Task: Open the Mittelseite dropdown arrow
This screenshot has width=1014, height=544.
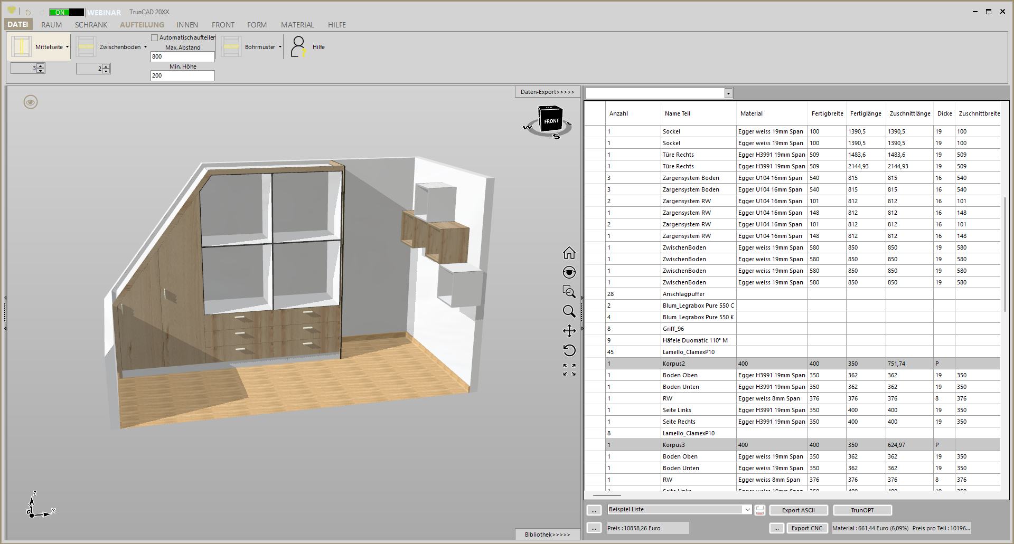Action: pyautogui.click(x=67, y=47)
